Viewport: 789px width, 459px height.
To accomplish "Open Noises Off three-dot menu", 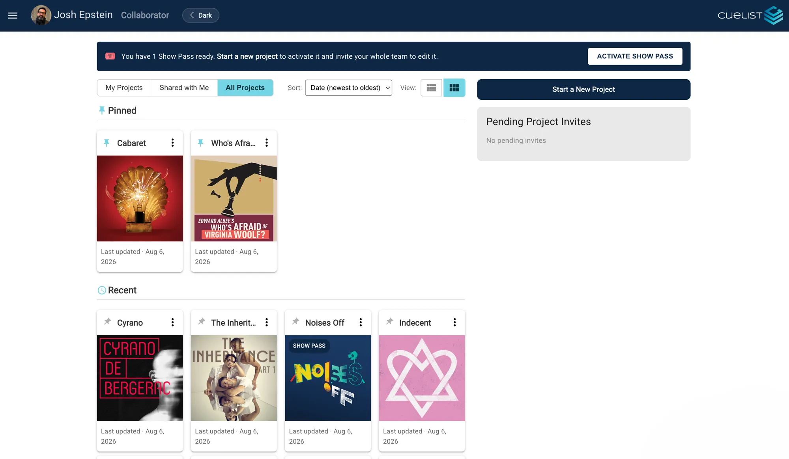I will (361, 322).
